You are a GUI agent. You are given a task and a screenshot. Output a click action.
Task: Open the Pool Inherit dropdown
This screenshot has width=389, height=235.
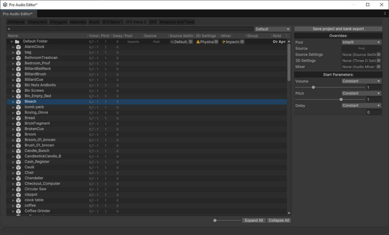coord(361,42)
